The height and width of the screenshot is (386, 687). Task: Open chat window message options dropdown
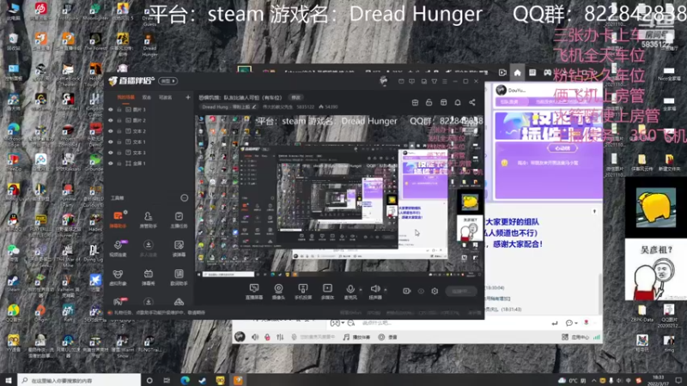click(x=571, y=323)
